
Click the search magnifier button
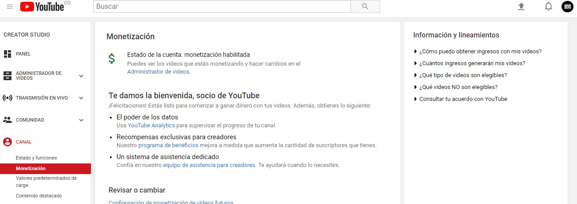365,7
